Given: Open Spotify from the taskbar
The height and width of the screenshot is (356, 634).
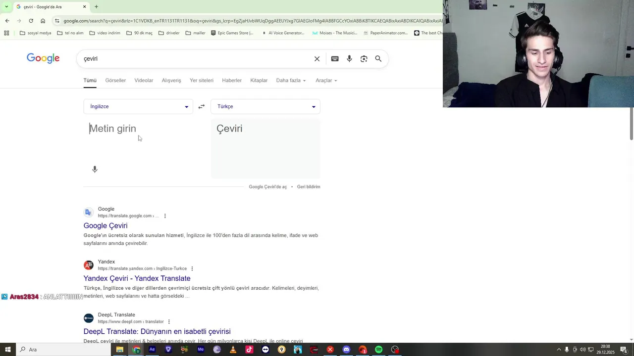Looking at the screenshot, I should coord(378,350).
